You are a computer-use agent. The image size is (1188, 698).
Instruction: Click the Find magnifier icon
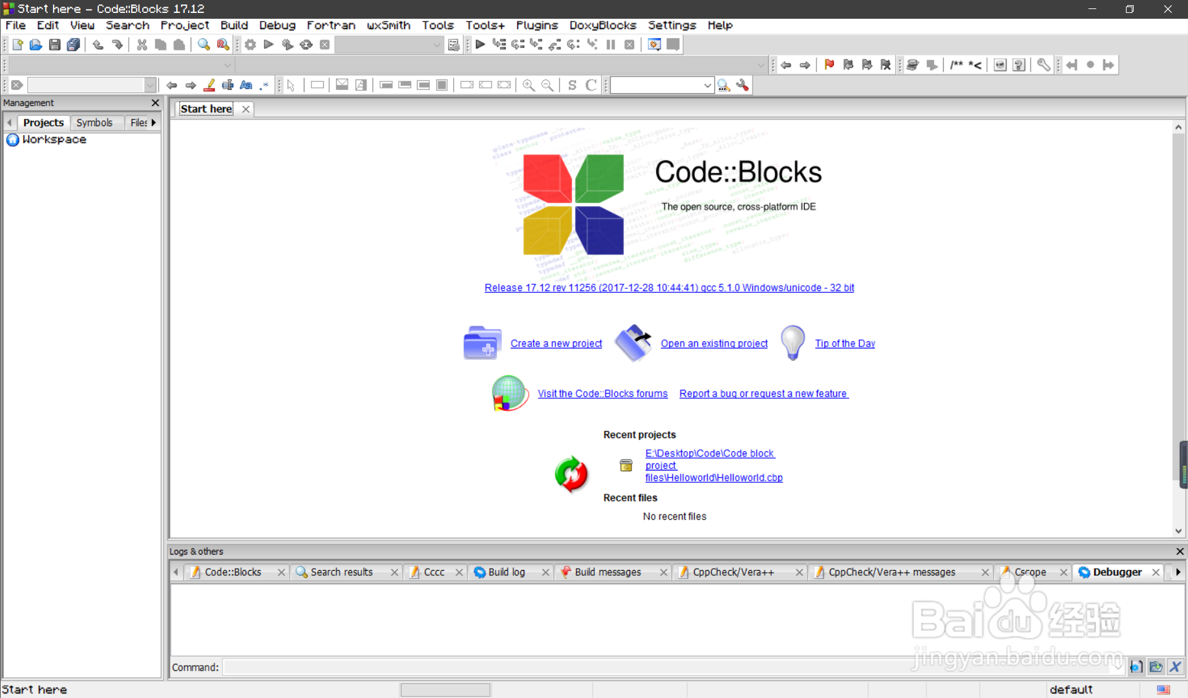pos(204,45)
